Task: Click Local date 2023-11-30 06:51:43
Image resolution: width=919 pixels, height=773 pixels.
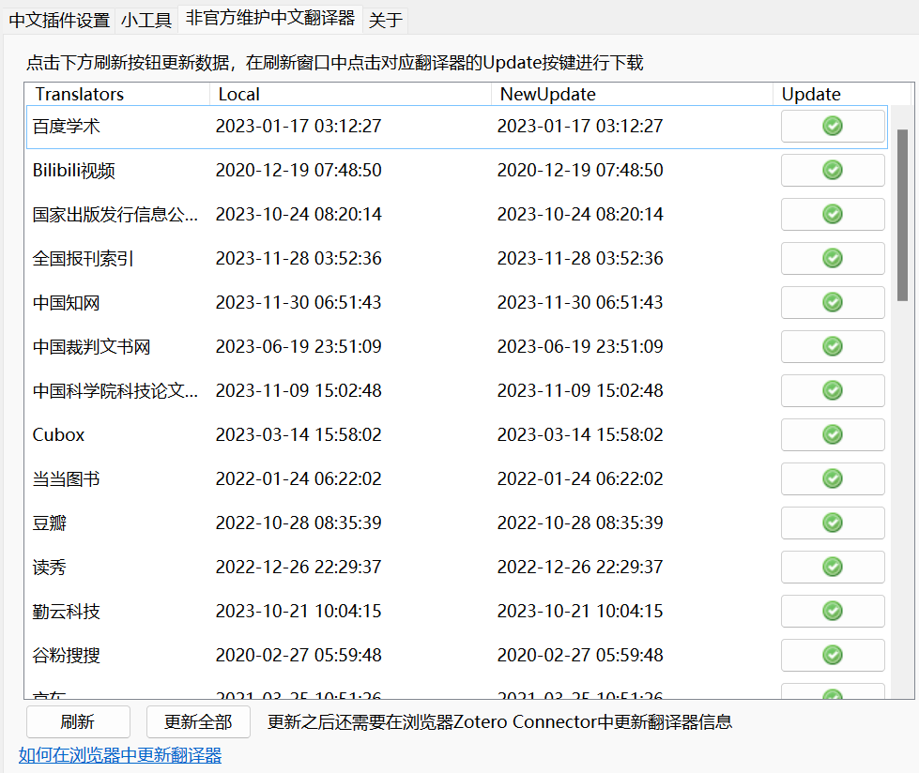Action: click(299, 302)
